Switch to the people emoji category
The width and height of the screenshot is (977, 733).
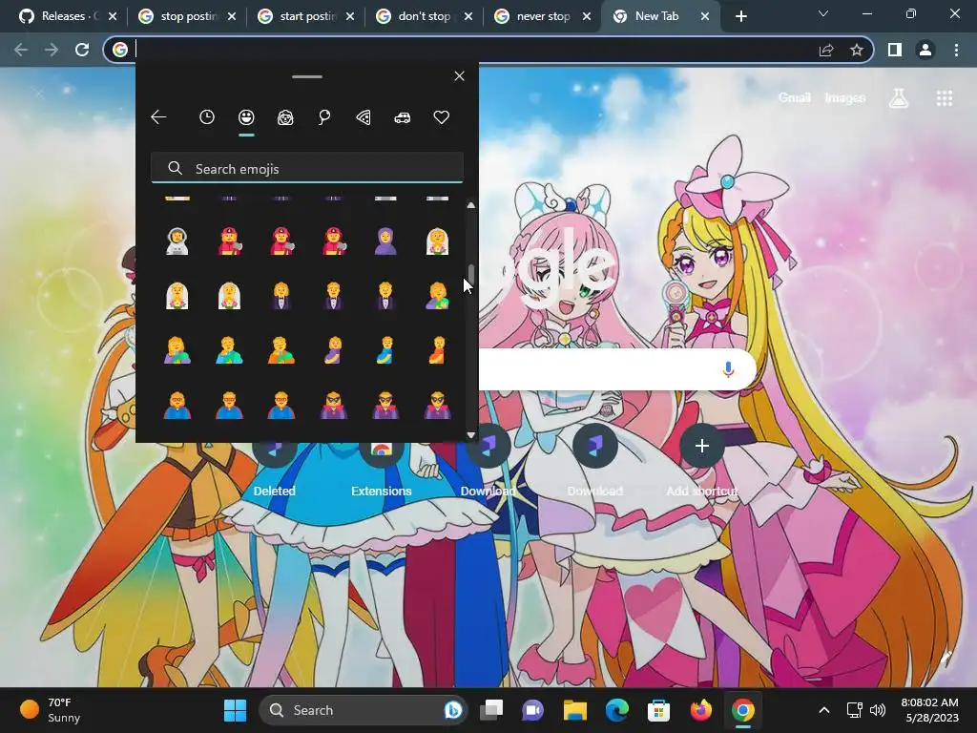point(285,117)
